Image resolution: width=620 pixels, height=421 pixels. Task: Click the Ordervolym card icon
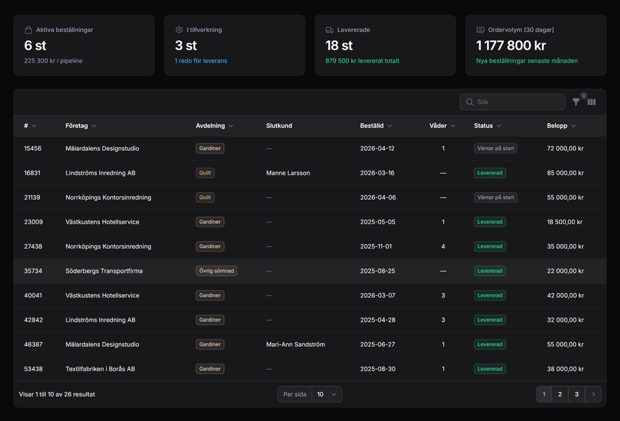480,30
